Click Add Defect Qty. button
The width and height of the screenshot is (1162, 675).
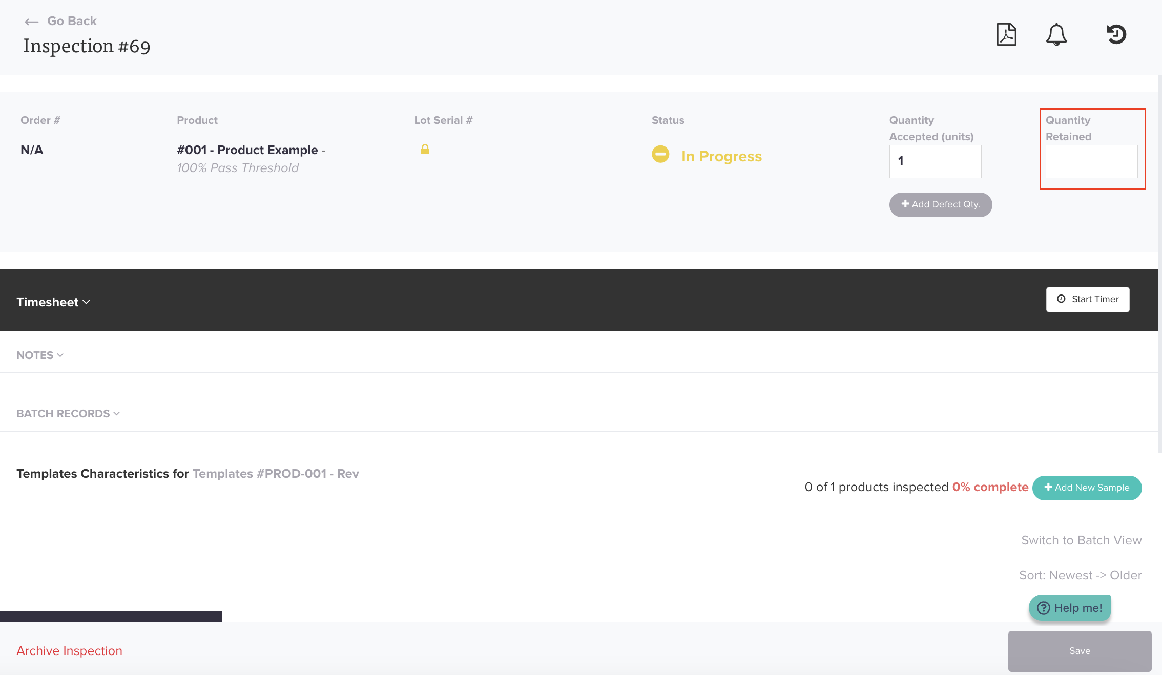940,204
